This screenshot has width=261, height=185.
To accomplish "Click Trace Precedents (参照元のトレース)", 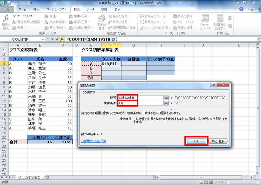I will (153, 16).
